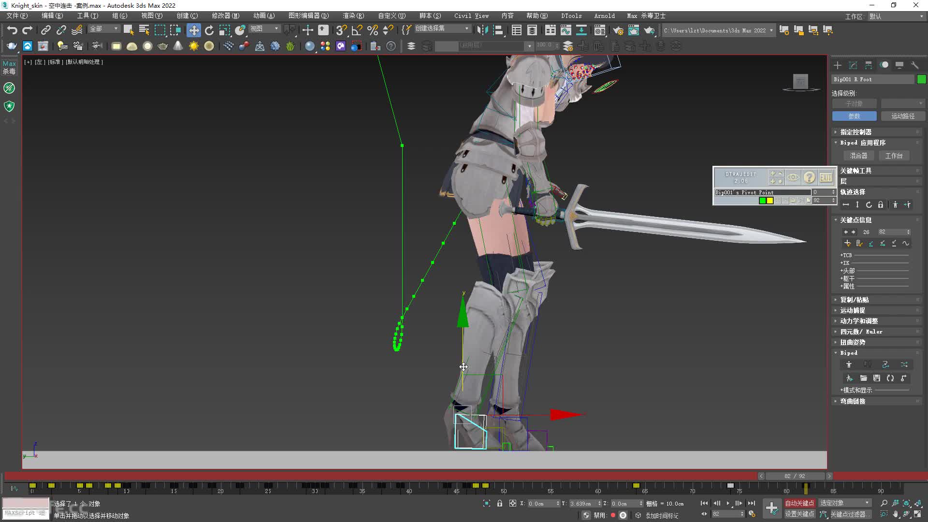The width and height of the screenshot is (928, 522).
Task: Click the green object color swatch beside Bip001 R Foot
Action: pos(921,79)
